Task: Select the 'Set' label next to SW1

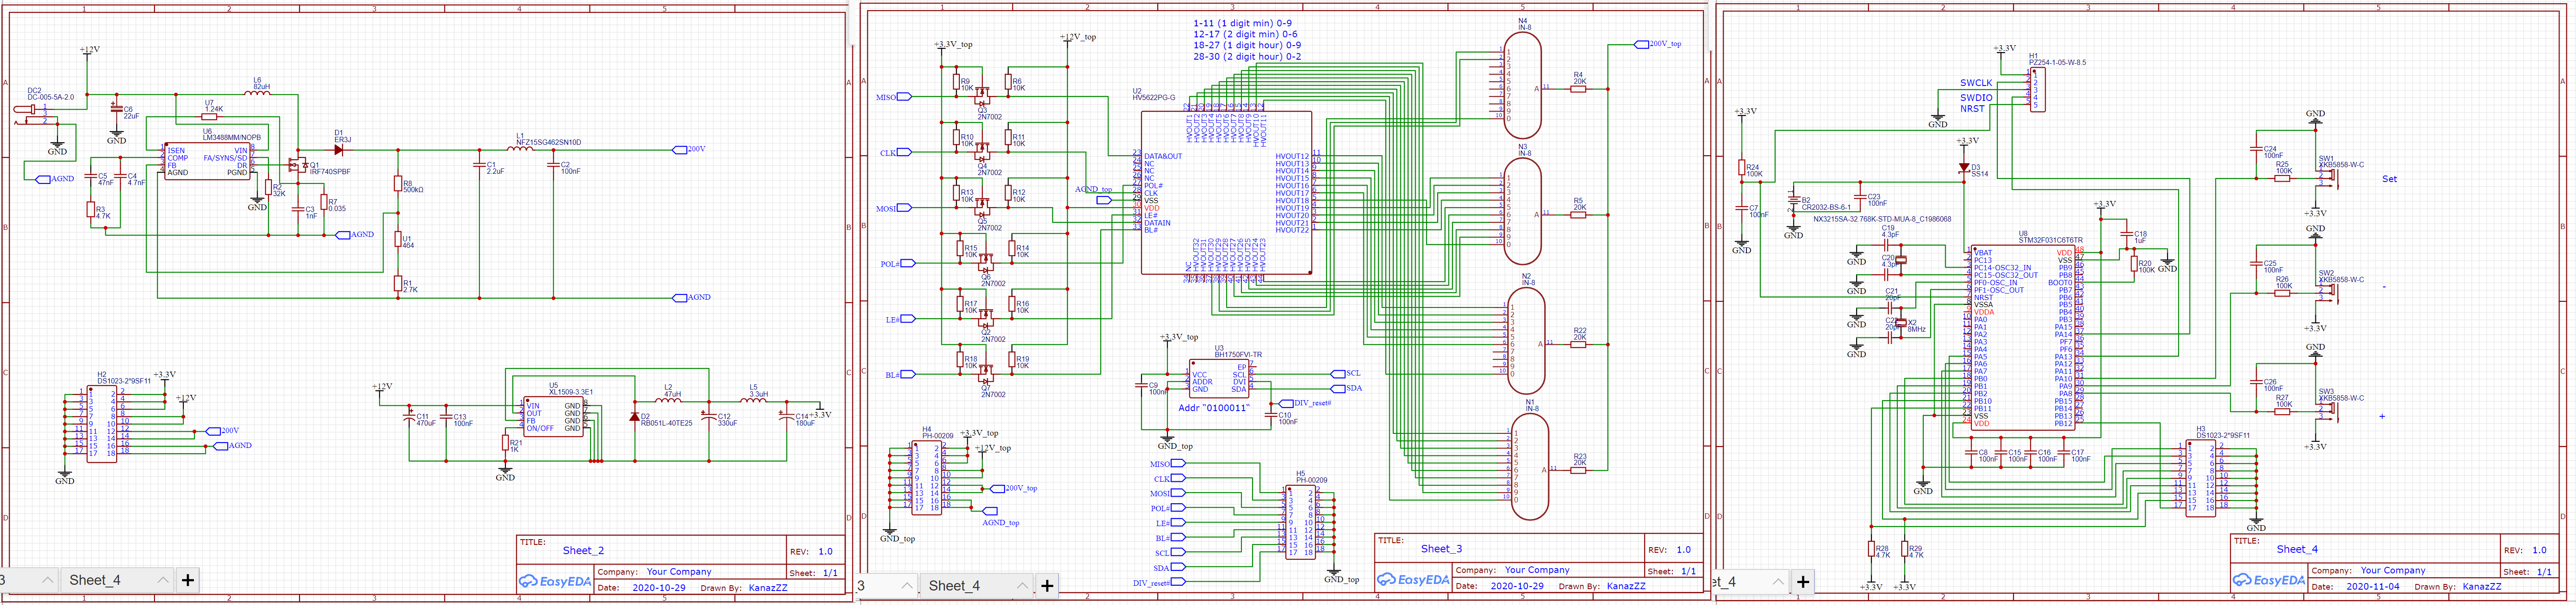Action: tap(2389, 179)
